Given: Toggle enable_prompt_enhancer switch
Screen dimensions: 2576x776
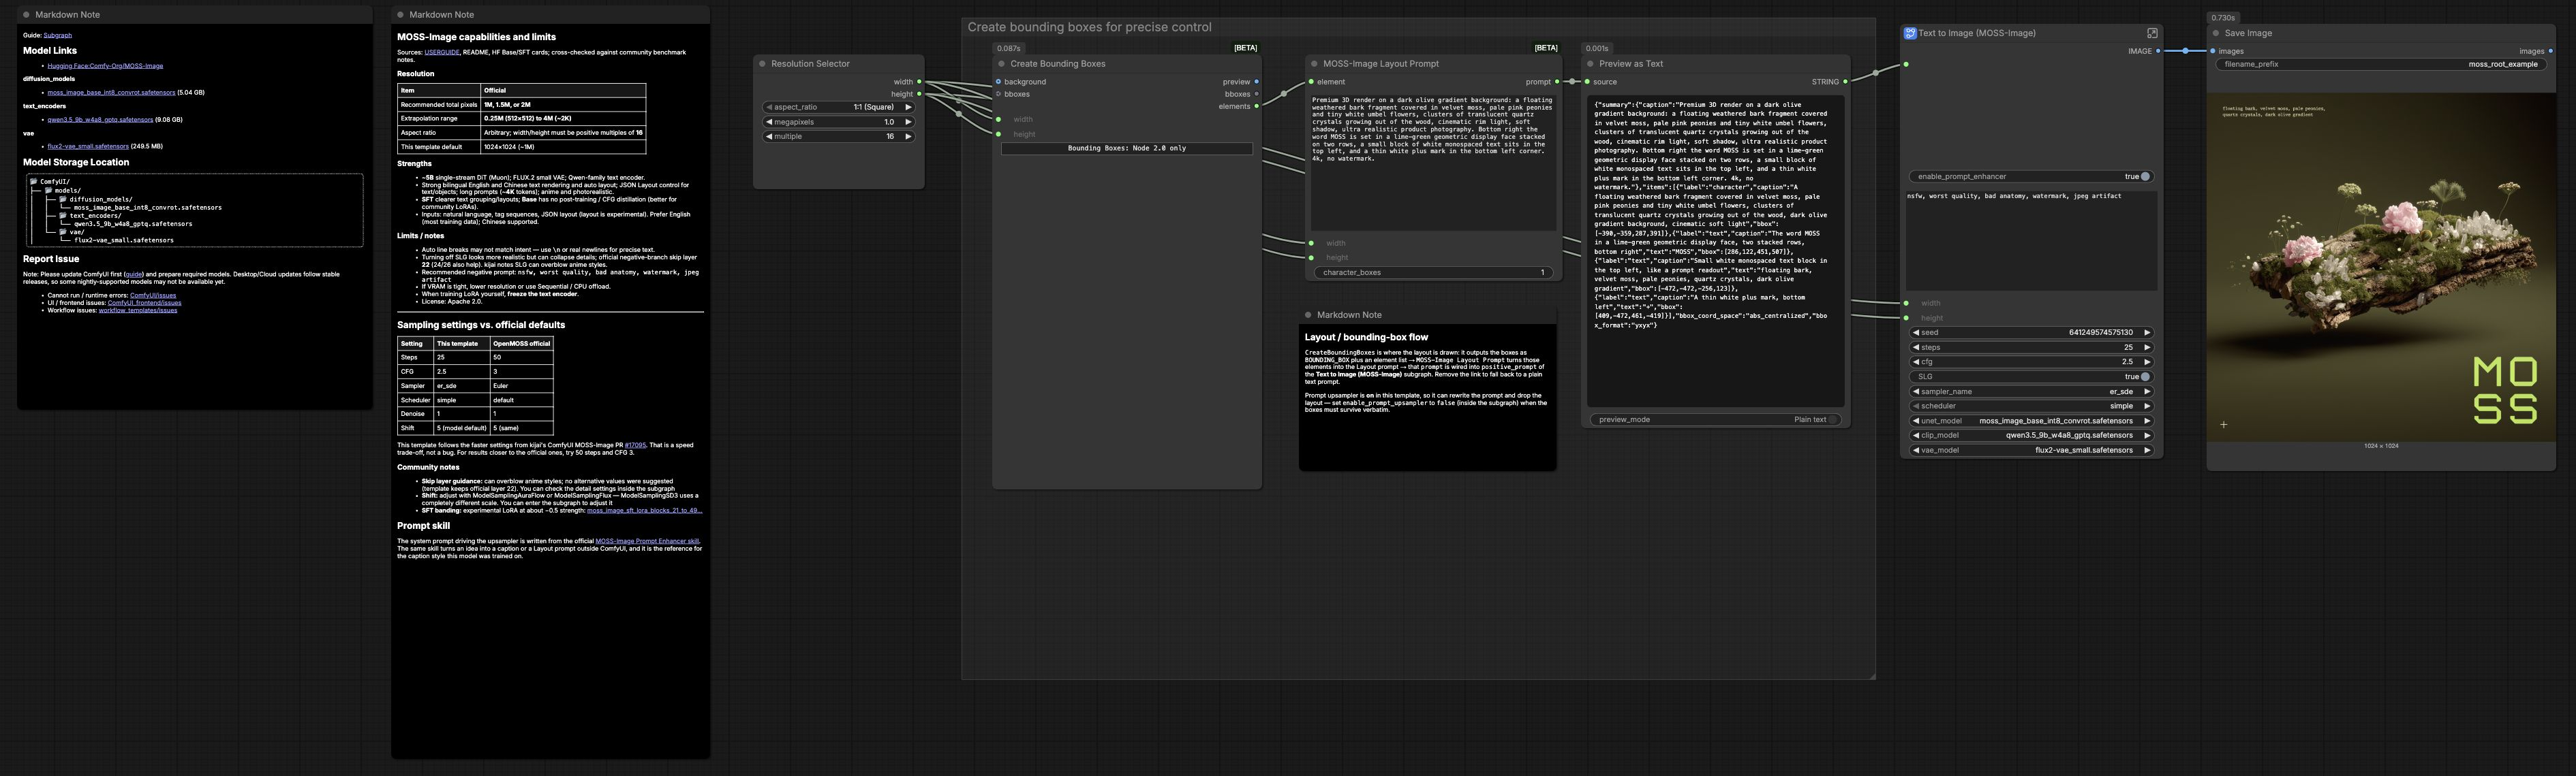Looking at the screenshot, I should click(x=2145, y=177).
